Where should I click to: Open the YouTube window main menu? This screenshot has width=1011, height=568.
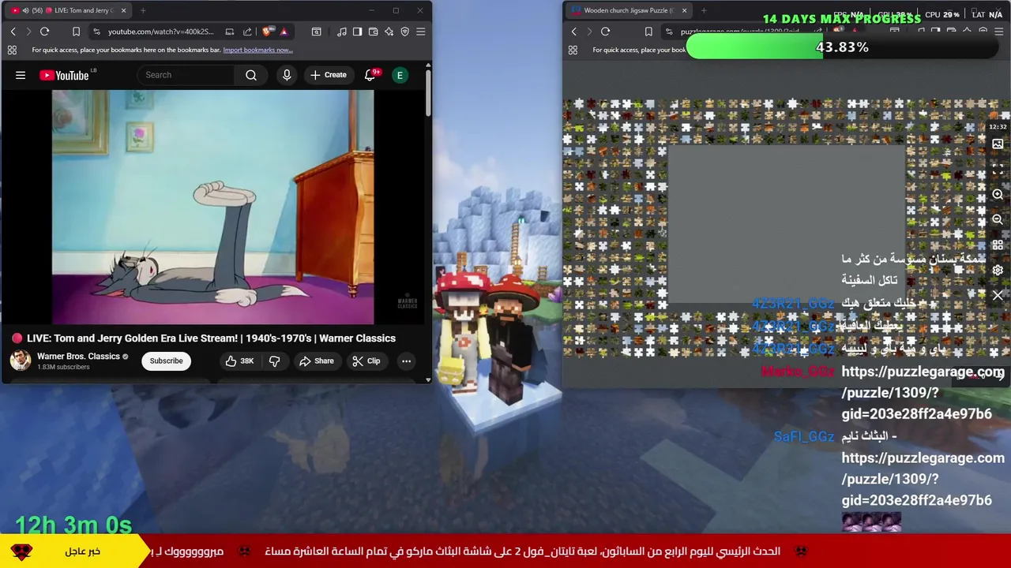420,32
